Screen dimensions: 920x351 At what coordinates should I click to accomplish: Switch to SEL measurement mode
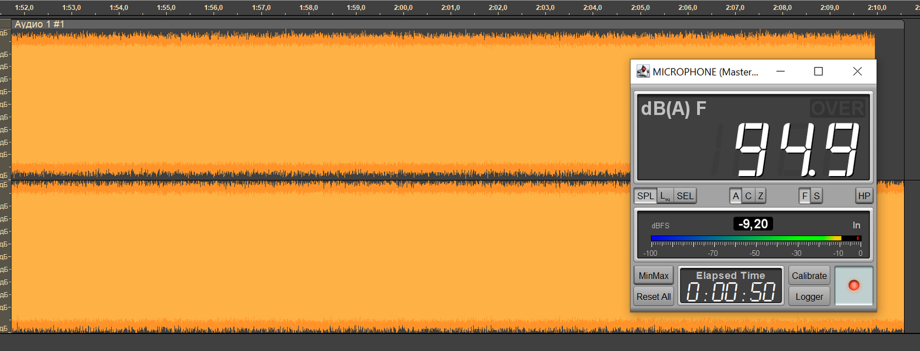point(685,196)
